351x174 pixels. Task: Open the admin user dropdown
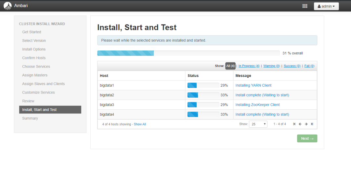[x=326, y=6]
